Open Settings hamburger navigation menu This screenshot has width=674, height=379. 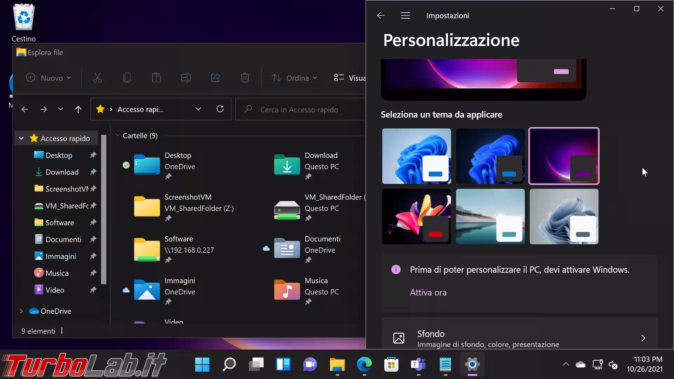pos(405,16)
